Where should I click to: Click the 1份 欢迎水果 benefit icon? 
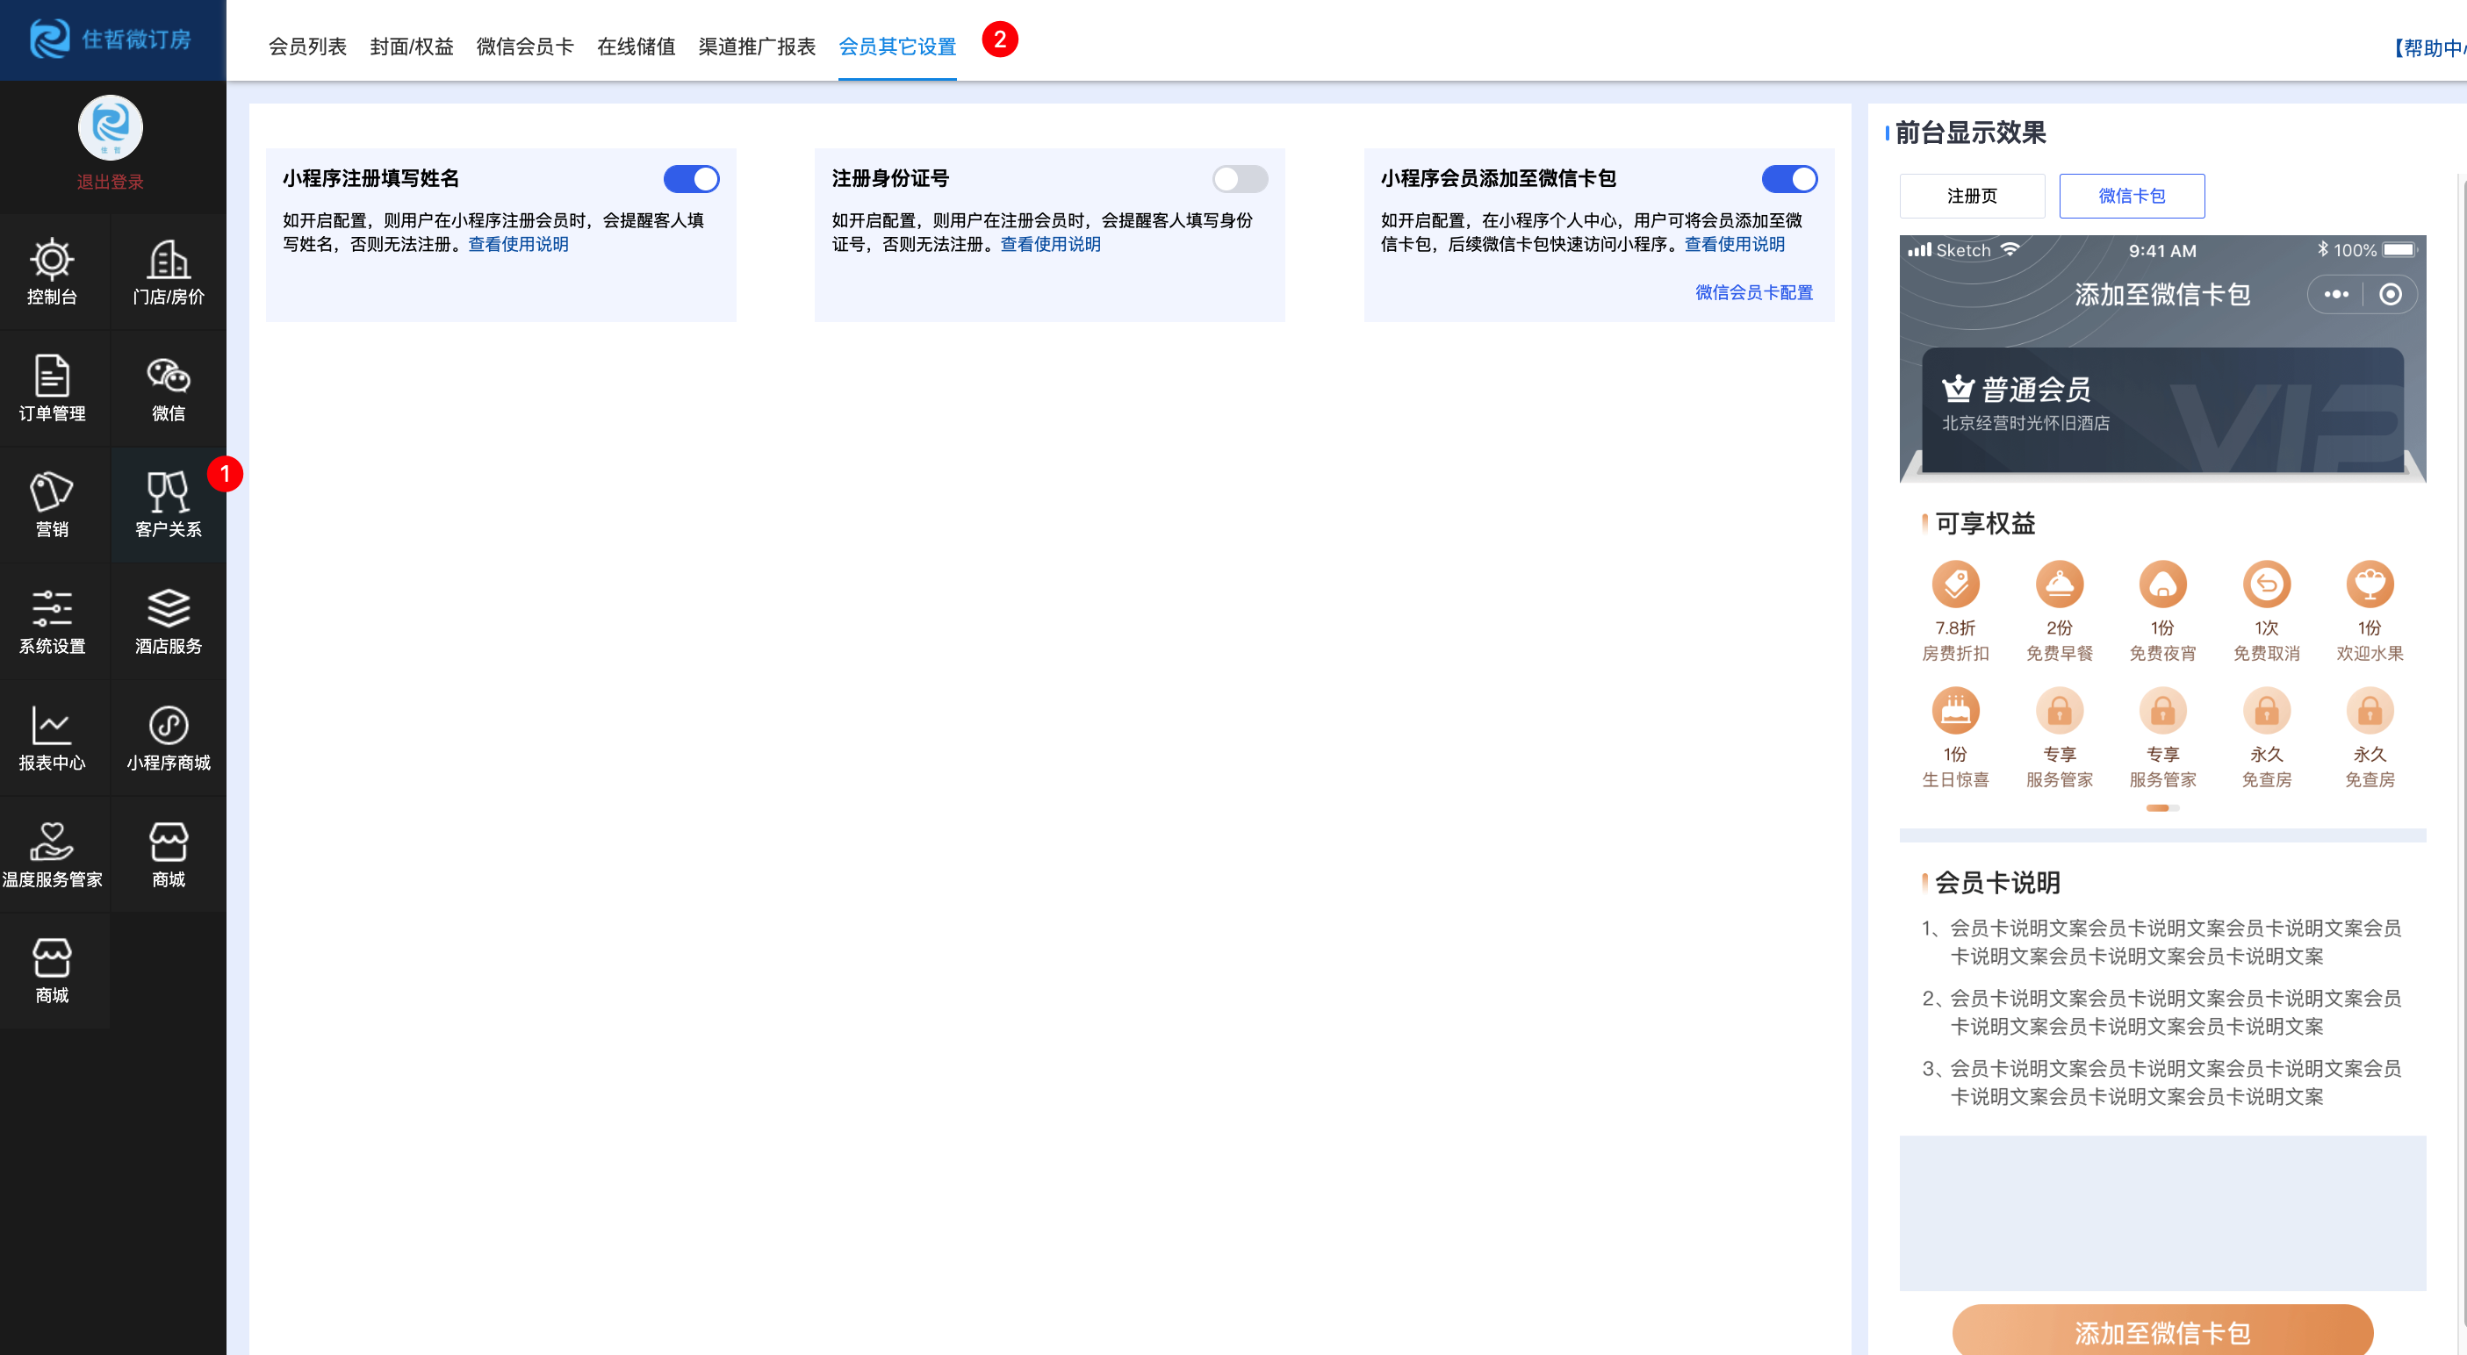pyautogui.click(x=2370, y=584)
